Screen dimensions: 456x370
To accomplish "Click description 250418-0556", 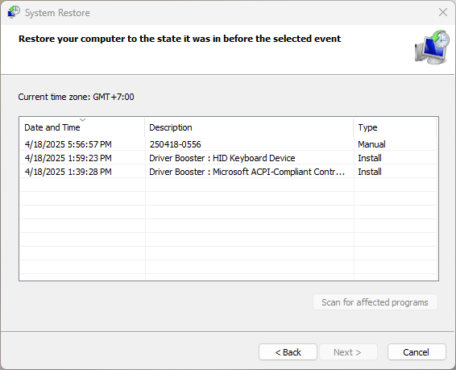I will point(175,144).
